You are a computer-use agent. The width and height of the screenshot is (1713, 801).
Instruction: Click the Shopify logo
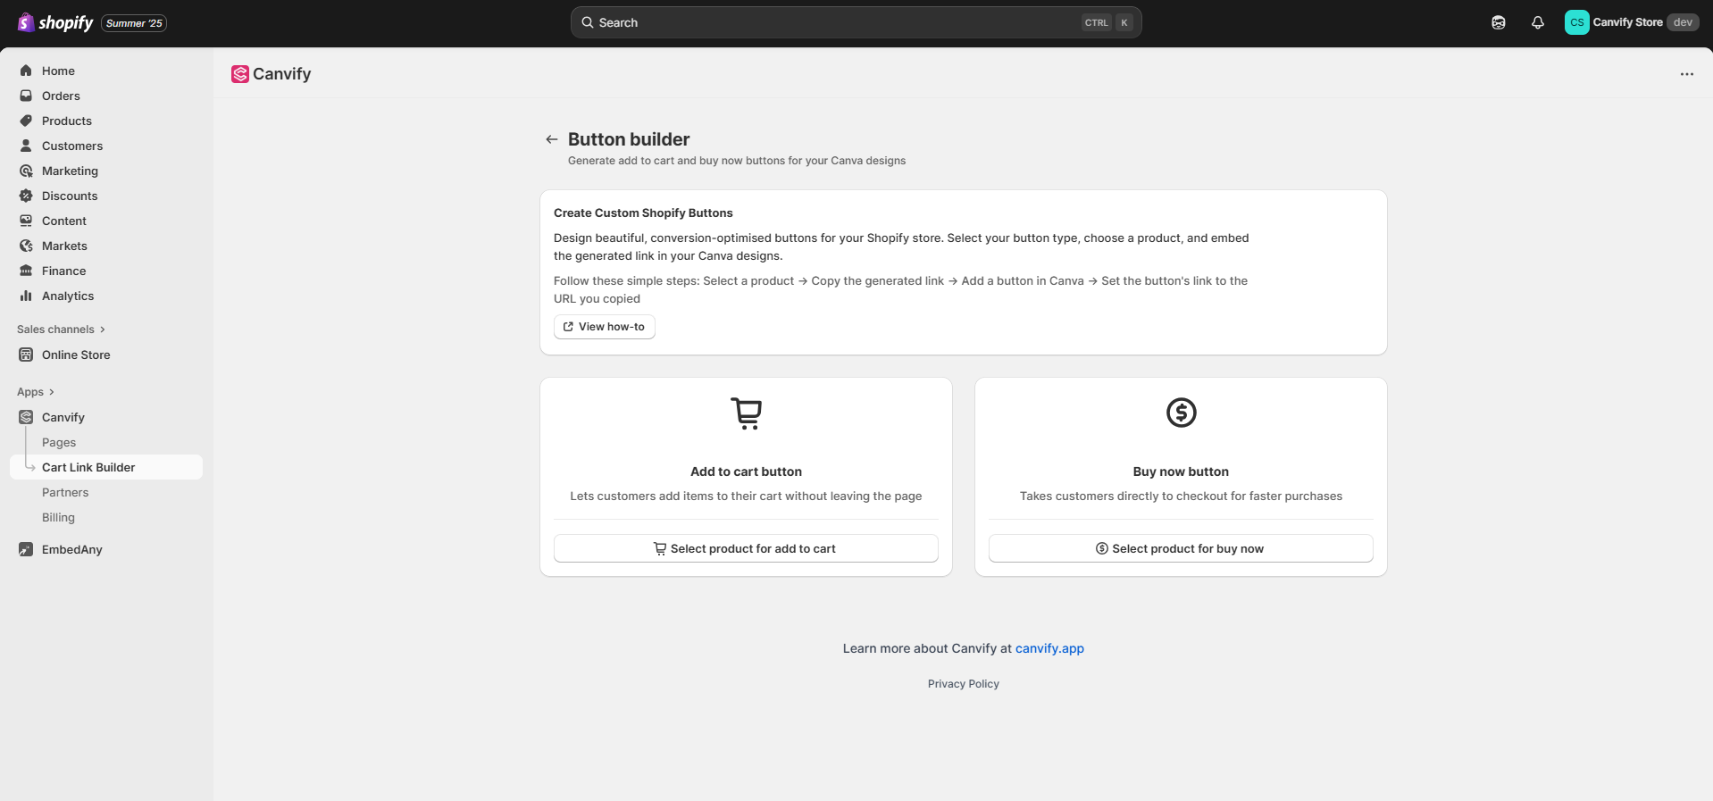click(x=55, y=22)
